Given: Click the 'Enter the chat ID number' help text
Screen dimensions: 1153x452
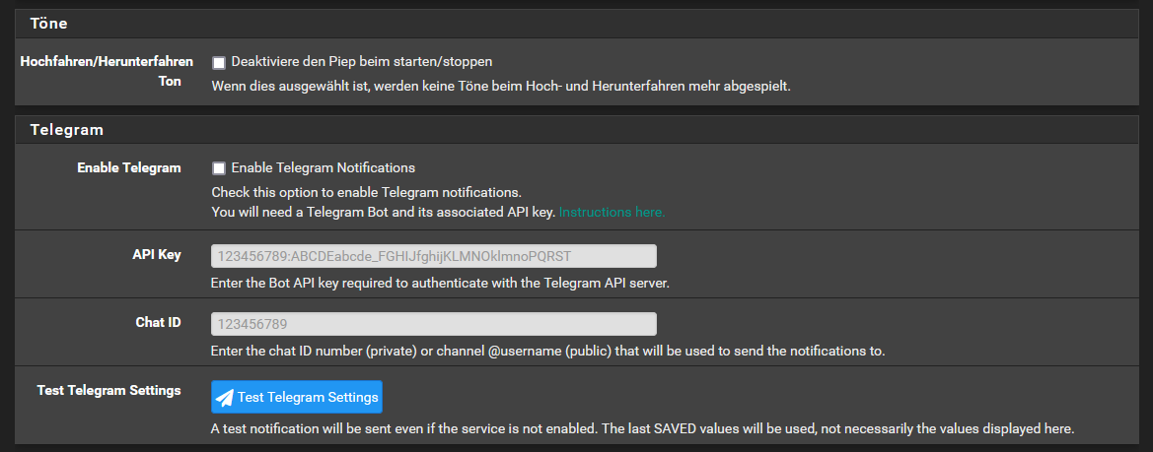Looking at the screenshot, I should pyautogui.click(x=547, y=351).
